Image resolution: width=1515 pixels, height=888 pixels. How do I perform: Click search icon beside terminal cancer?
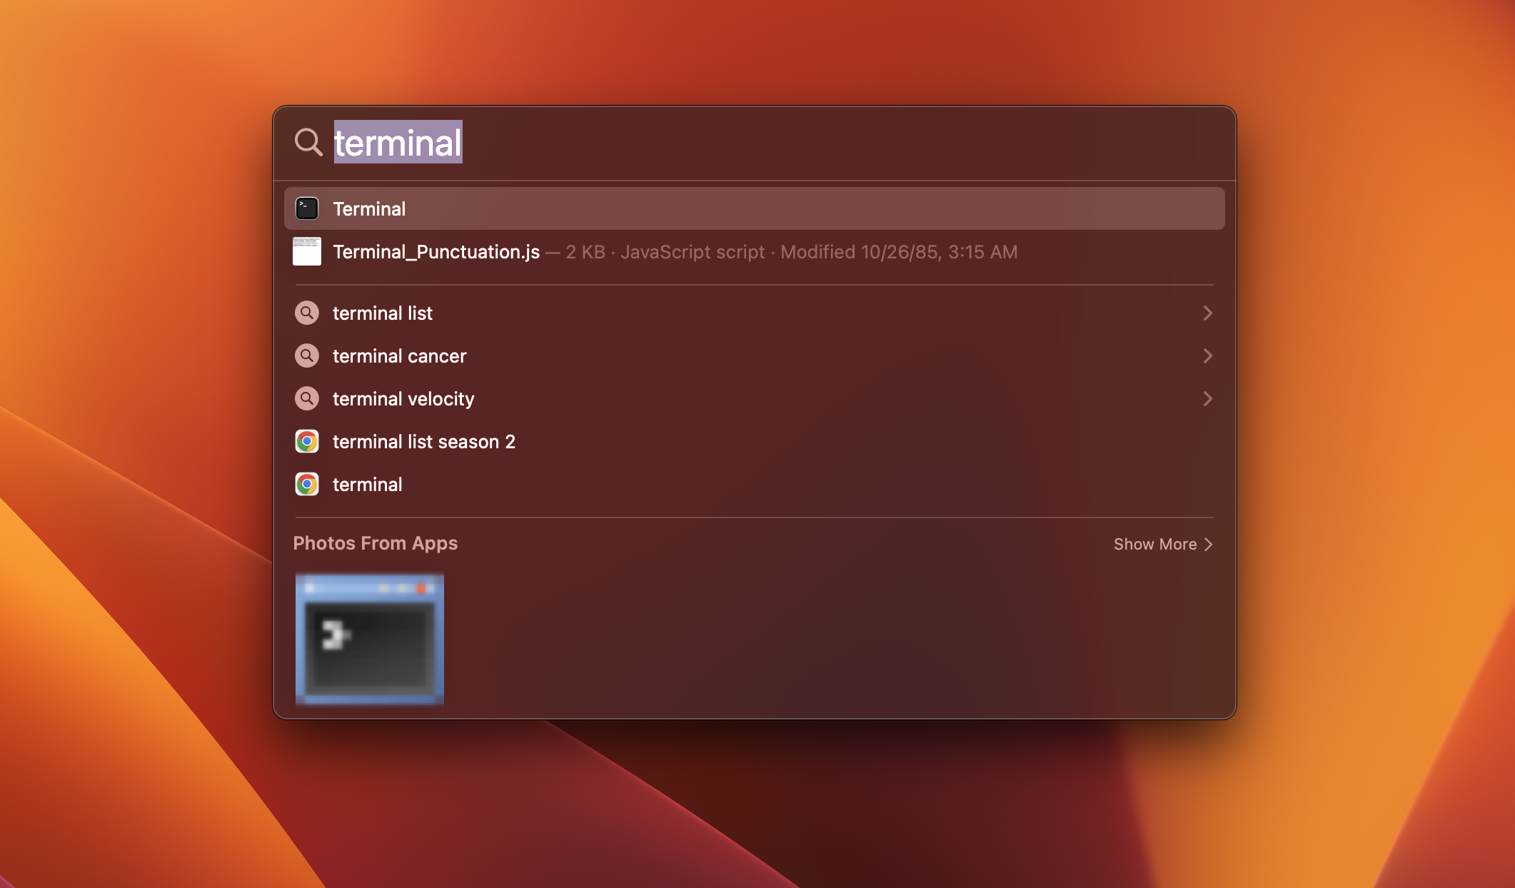click(x=307, y=355)
